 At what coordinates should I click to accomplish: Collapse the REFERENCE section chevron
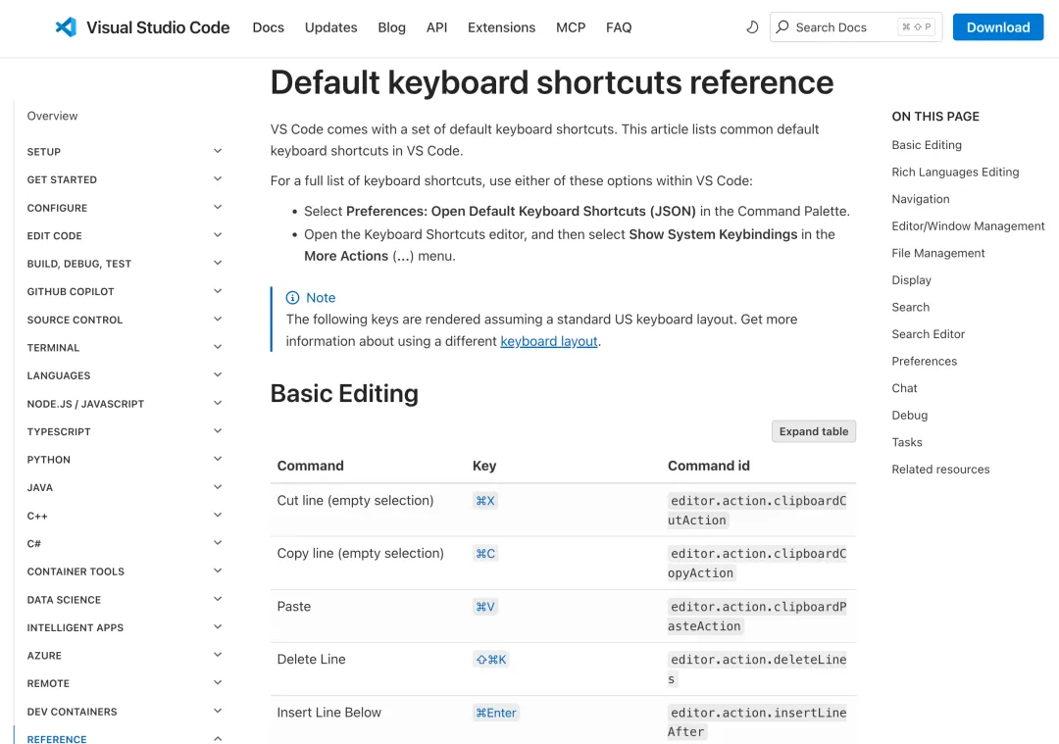pos(218,738)
